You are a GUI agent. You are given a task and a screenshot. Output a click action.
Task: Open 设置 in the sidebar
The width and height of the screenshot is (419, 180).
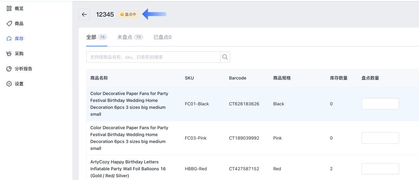click(x=19, y=84)
